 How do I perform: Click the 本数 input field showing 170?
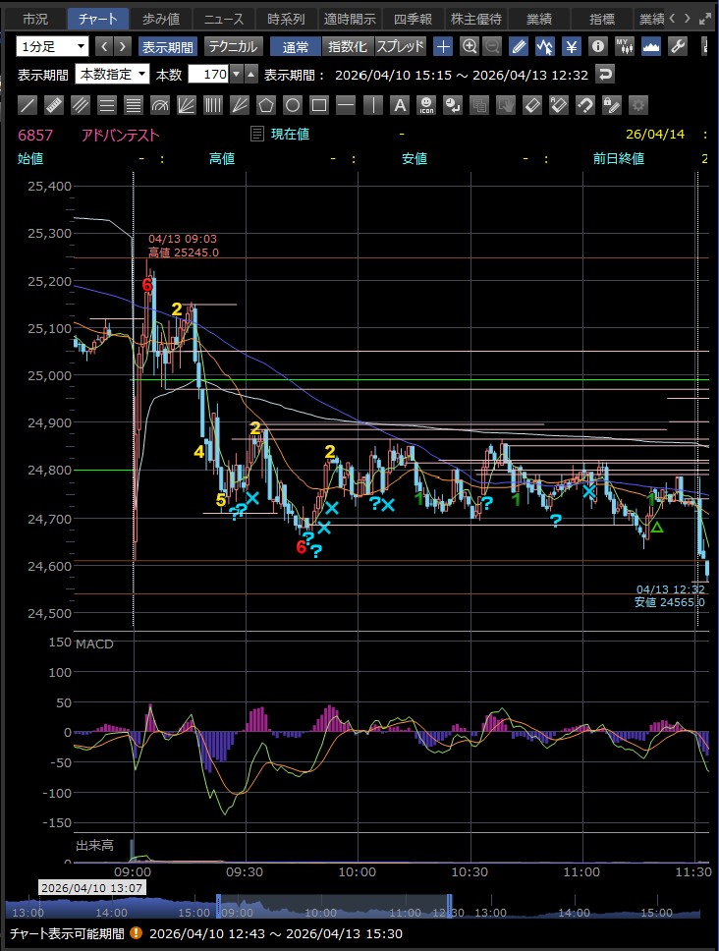[213, 75]
